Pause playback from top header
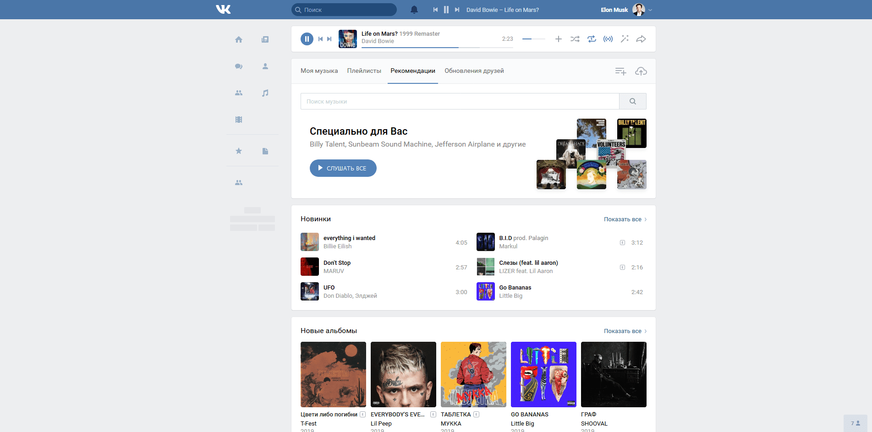Image resolution: width=872 pixels, height=432 pixels. [446, 10]
